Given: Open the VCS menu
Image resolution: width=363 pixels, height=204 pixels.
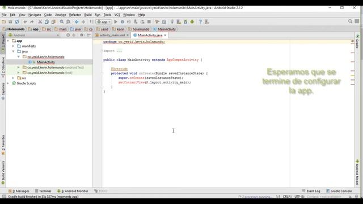Looking at the screenshot, I should click(117, 15).
